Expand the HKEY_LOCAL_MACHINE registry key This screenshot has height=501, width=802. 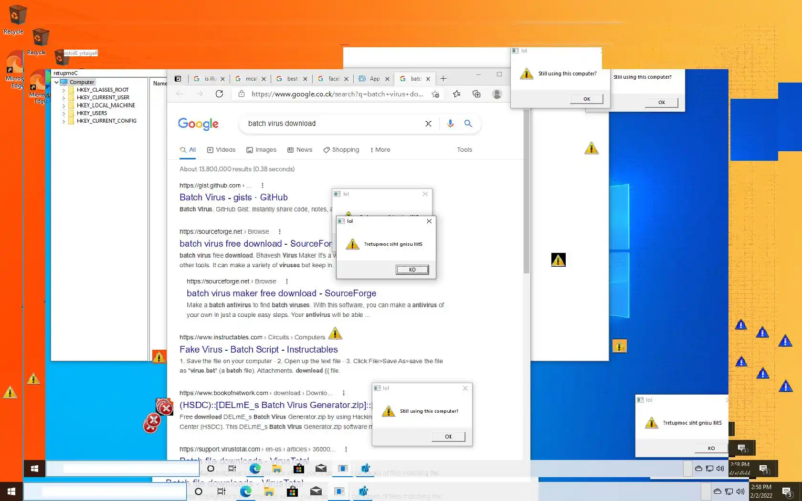coord(63,105)
